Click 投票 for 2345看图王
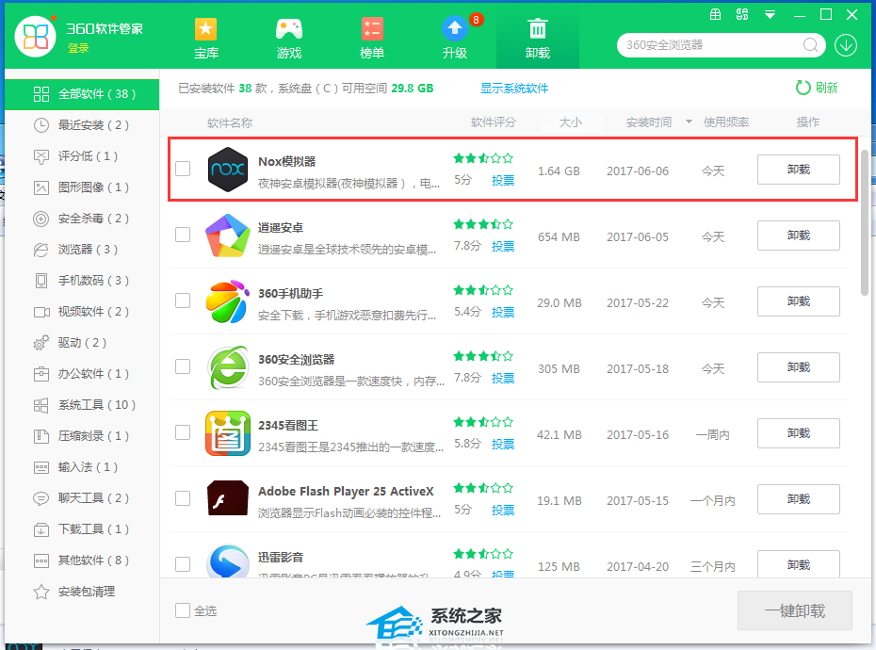The image size is (876, 650). click(x=503, y=445)
